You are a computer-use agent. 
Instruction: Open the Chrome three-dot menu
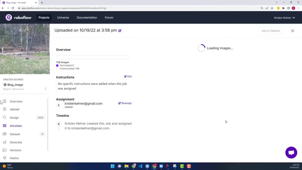(299, 8)
